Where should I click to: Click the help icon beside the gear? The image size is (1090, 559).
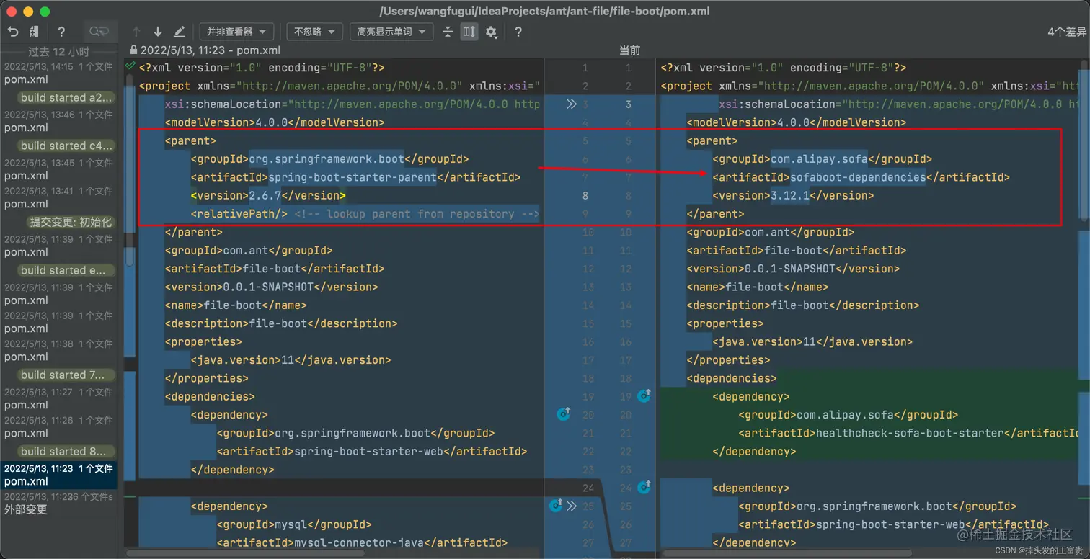click(x=518, y=32)
